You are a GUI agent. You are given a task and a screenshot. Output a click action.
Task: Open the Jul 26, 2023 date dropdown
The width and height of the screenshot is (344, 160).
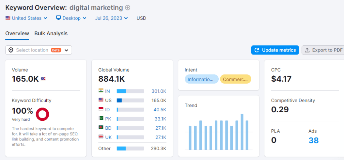[112, 18]
